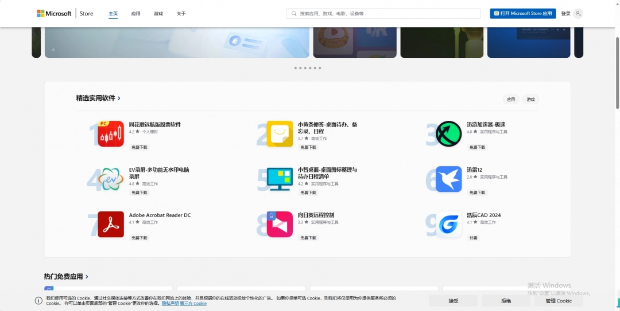Open 管理 Cookie settings button

(559, 301)
